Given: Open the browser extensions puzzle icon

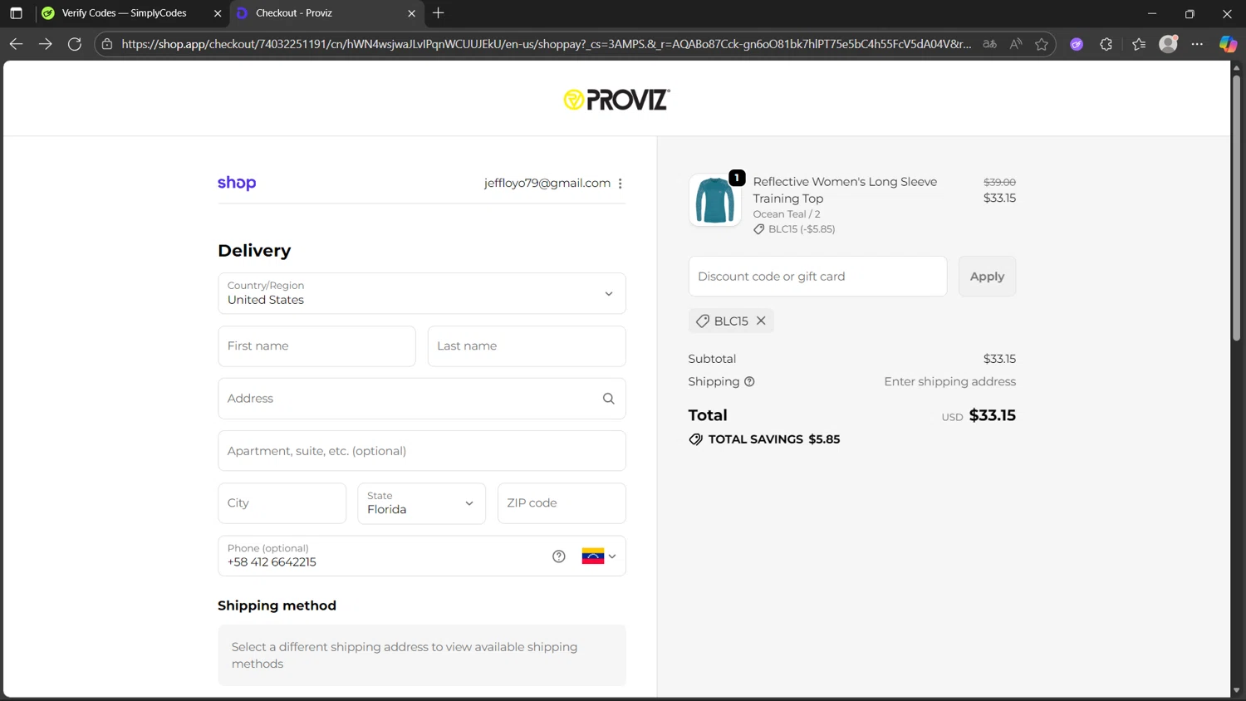Looking at the screenshot, I should click(1106, 44).
